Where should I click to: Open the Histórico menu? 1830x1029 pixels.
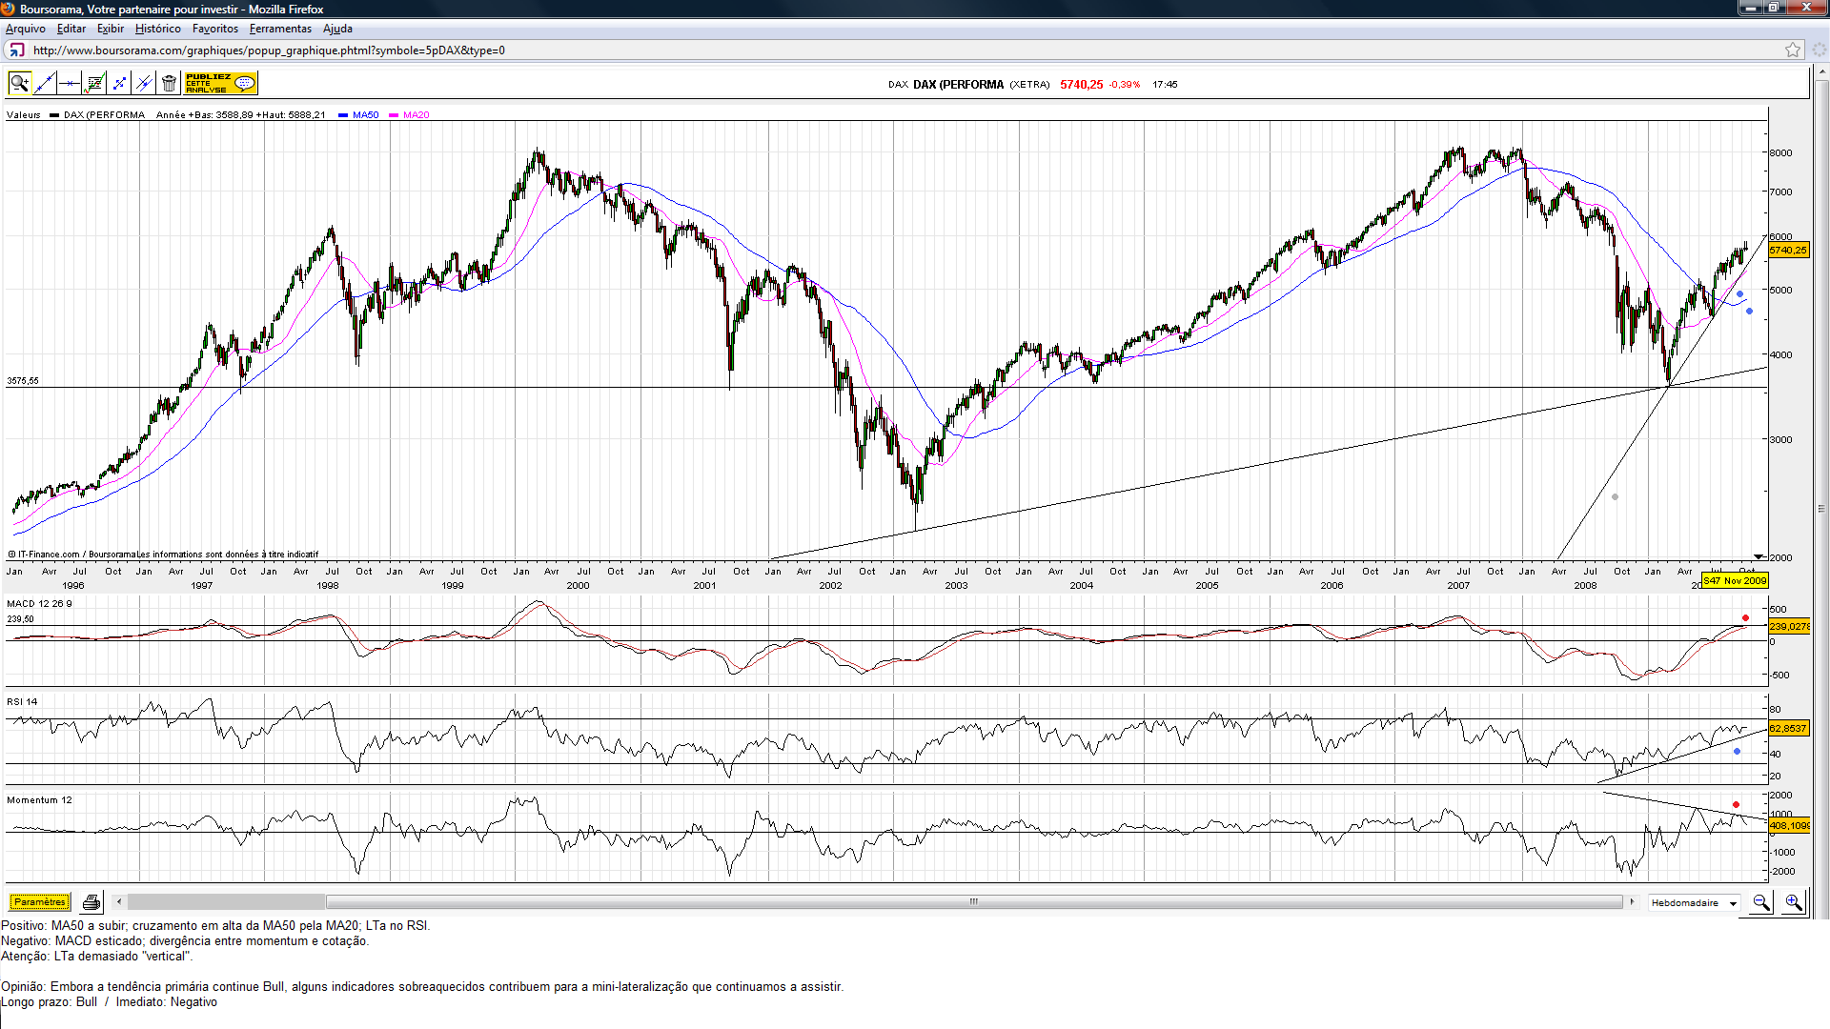point(158,29)
